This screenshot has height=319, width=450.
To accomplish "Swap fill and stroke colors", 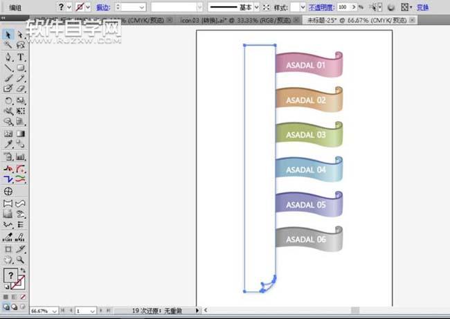I will coord(23,271).
